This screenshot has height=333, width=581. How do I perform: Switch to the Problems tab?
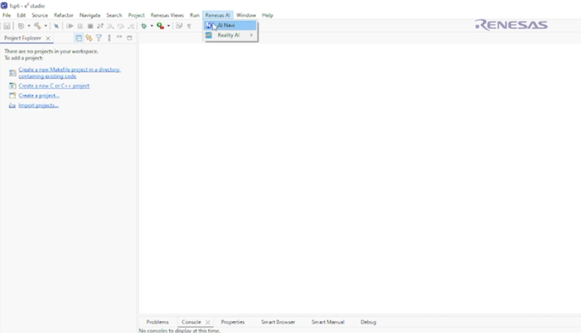(x=157, y=322)
